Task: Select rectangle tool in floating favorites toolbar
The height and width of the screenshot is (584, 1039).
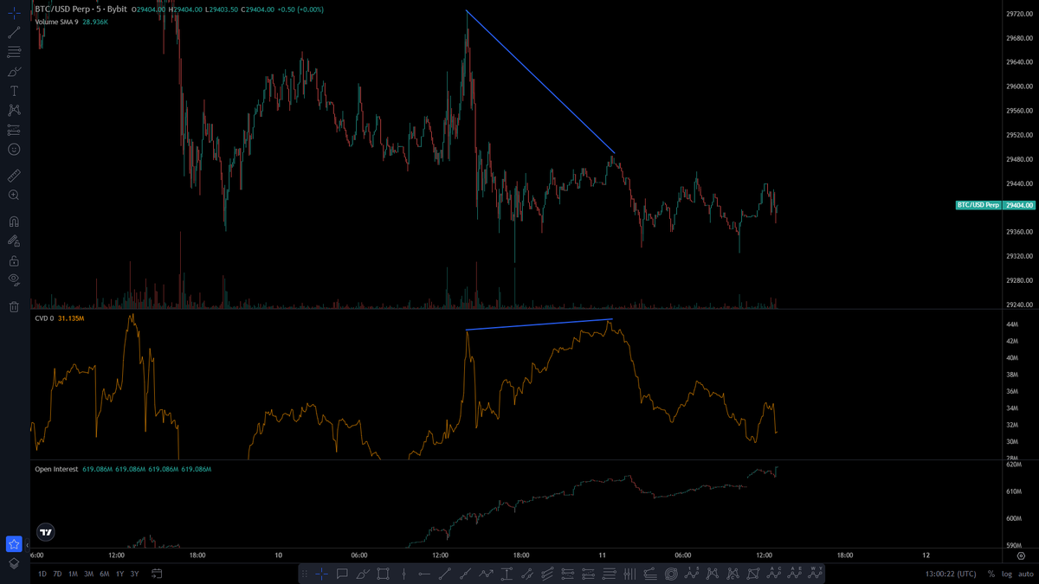Action: coord(384,574)
